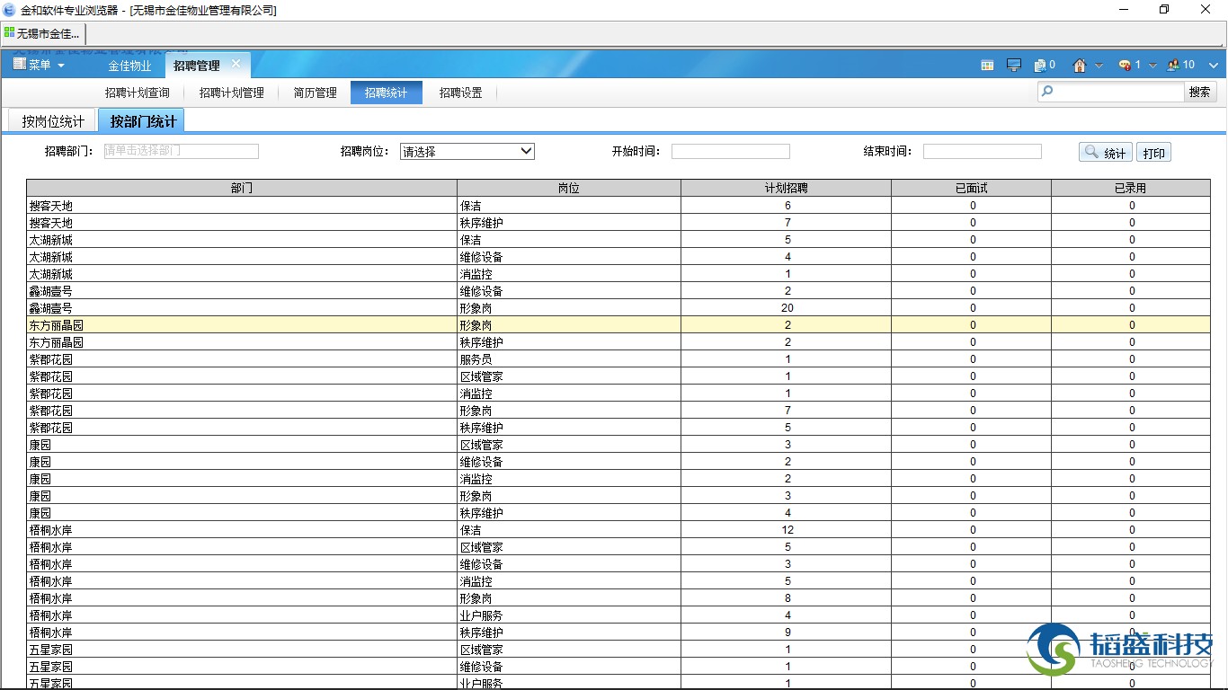Click the 岗位 column header
The width and height of the screenshot is (1228, 690).
pos(569,188)
